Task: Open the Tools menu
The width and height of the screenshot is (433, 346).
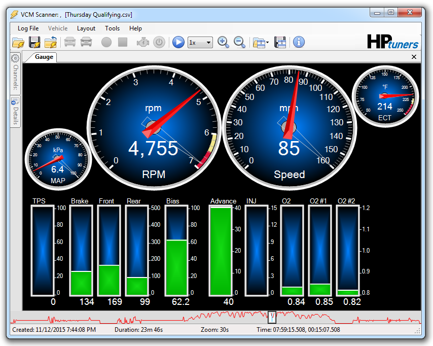Action: pyautogui.click(x=112, y=28)
